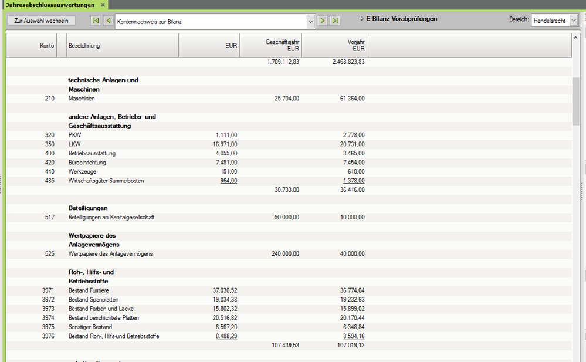The image size is (586, 362).
Task: Click the Vorjahr EUR column header
Action: click(334, 46)
